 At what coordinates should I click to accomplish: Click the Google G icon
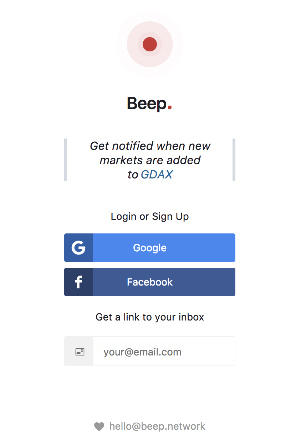[x=78, y=248]
